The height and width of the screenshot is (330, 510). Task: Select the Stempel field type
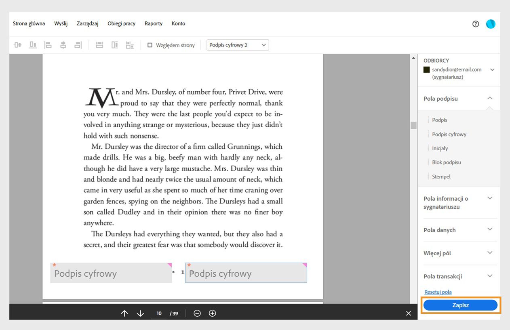(441, 177)
